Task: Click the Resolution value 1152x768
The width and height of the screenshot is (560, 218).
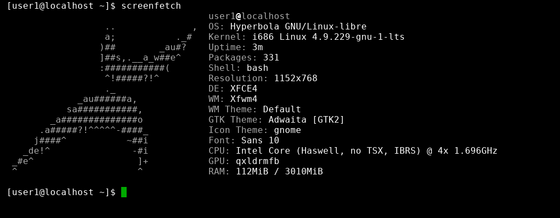Action: coord(295,78)
